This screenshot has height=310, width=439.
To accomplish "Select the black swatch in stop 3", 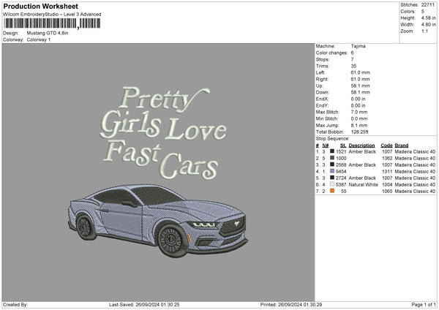I will coord(332,165).
